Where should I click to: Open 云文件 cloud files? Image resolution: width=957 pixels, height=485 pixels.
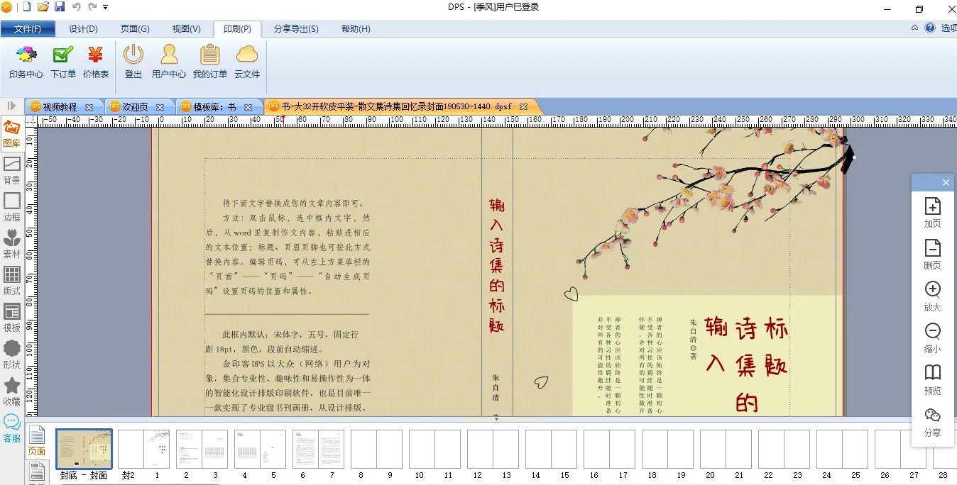tap(247, 61)
